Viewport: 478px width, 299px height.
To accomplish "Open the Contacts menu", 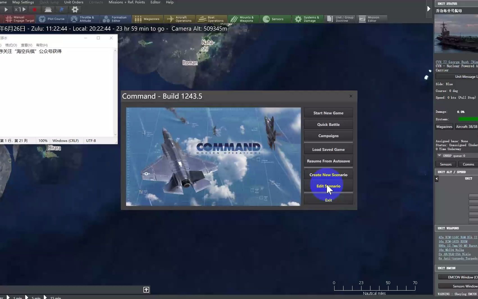I will click(x=96, y=2).
